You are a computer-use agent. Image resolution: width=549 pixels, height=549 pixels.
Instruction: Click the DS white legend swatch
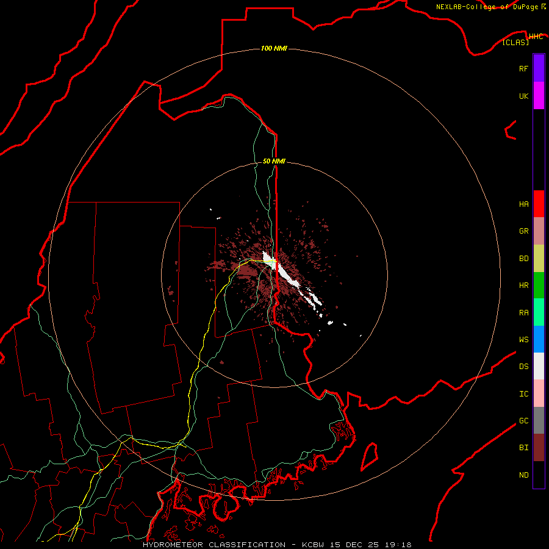pyautogui.click(x=539, y=366)
